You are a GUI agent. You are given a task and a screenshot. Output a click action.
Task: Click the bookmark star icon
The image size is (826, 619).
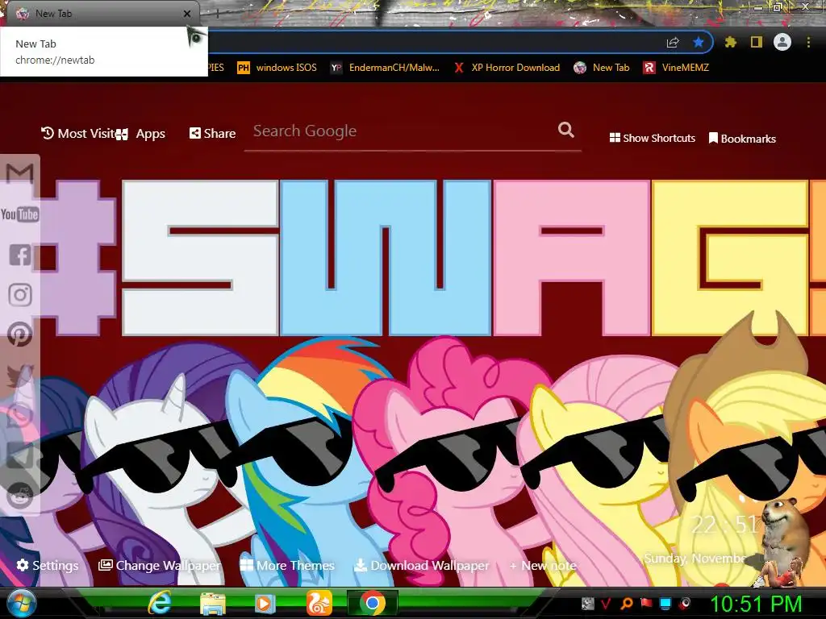point(699,42)
